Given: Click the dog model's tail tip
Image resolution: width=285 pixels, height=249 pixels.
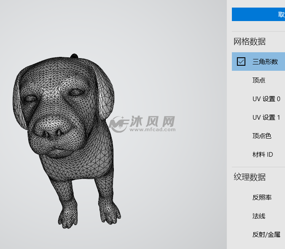Looking at the screenshot, I should (x=74, y=56).
